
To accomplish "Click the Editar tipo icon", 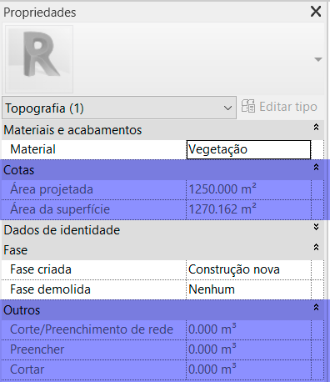I will click(x=248, y=107).
